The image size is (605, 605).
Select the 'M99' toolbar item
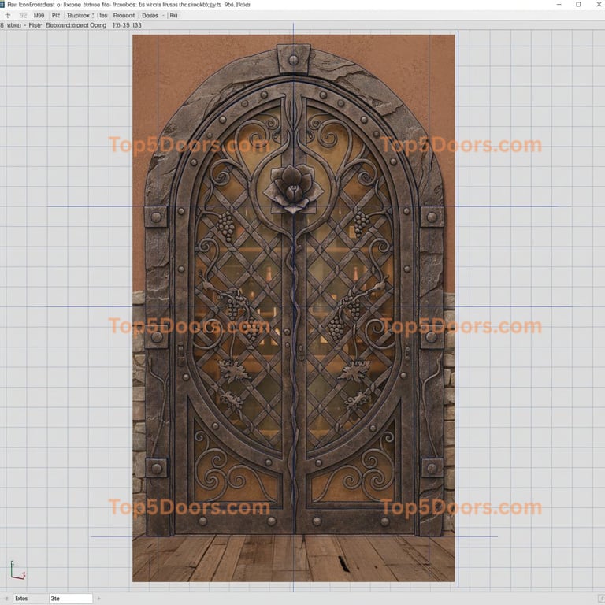point(39,16)
